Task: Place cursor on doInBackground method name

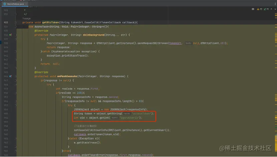Action: point(93,35)
